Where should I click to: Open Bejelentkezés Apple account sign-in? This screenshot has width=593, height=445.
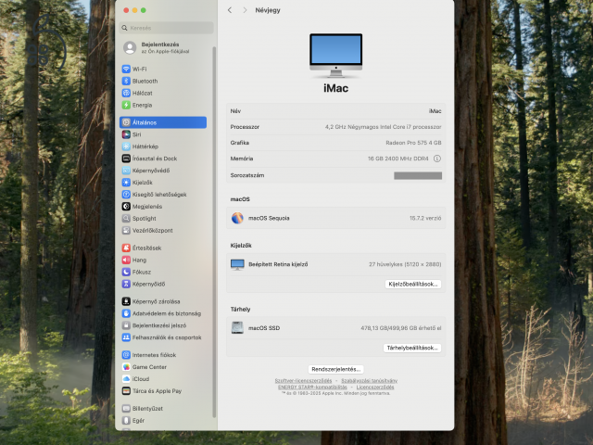tap(157, 47)
